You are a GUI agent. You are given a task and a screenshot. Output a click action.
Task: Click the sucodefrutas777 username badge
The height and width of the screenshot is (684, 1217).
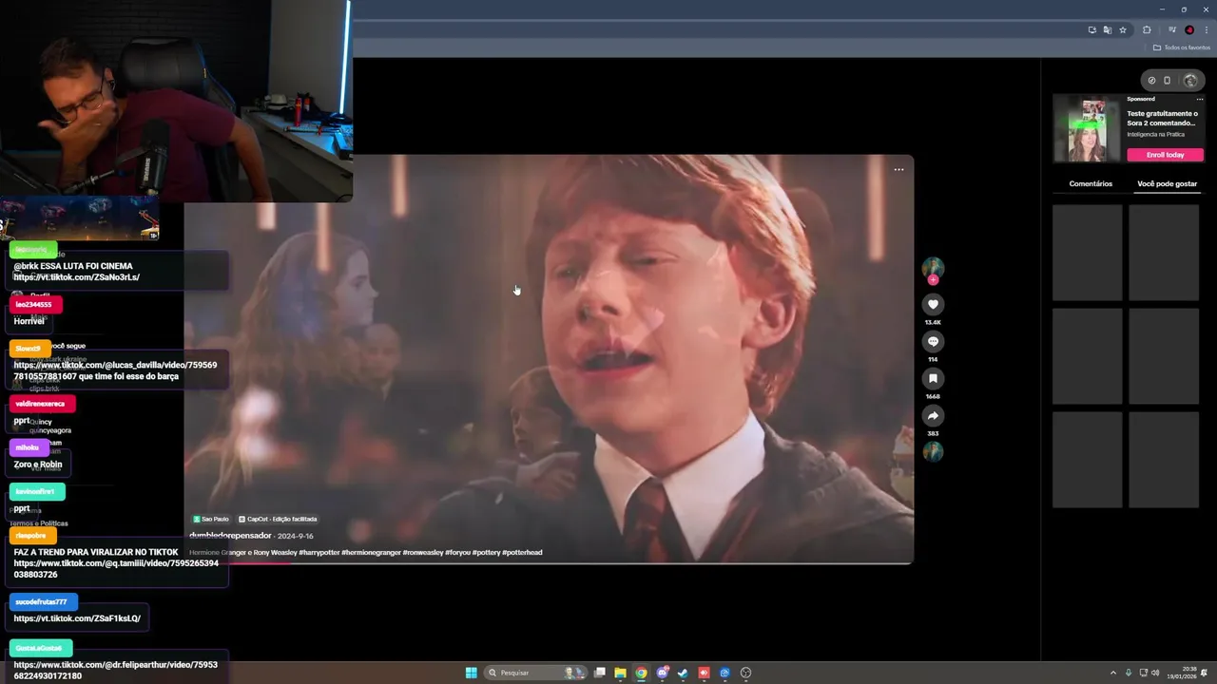(43, 602)
